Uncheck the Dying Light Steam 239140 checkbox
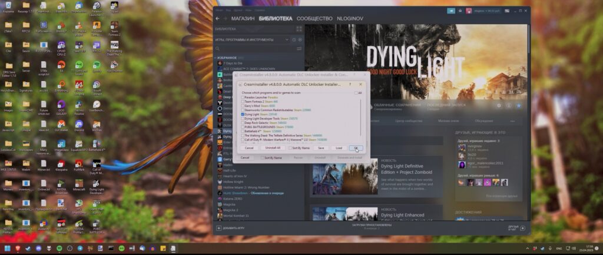Screen dimensions: 603x255 pyautogui.click(x=243, y=114)
